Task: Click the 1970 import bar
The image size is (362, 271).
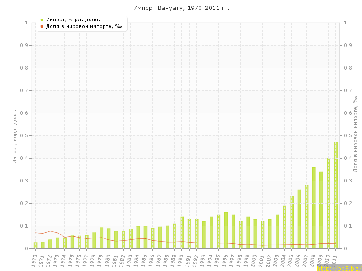Action: [35, 245]
